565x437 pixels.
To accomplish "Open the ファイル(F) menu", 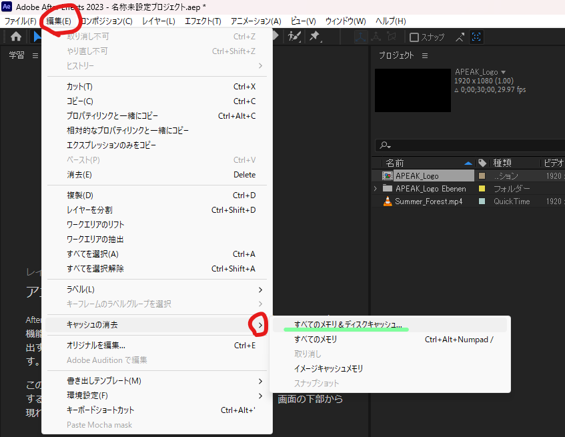I will click(x=20, y=21).
